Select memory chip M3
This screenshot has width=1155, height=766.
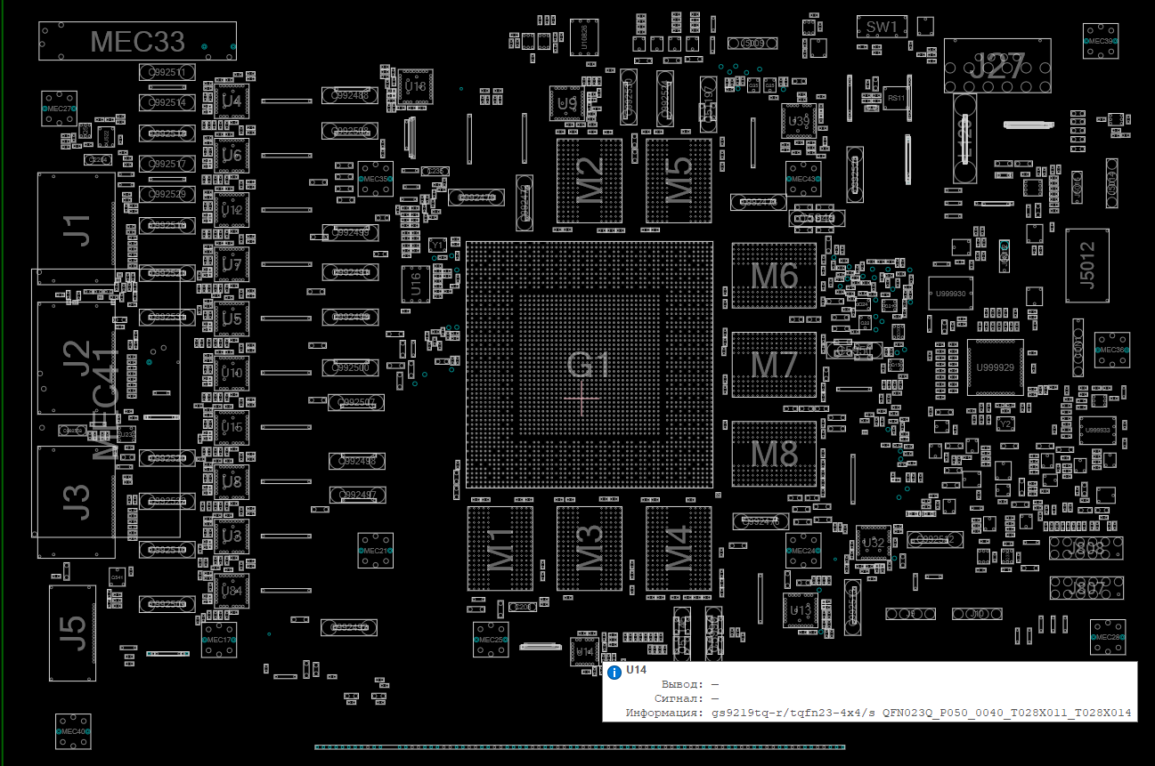[589, 548]
